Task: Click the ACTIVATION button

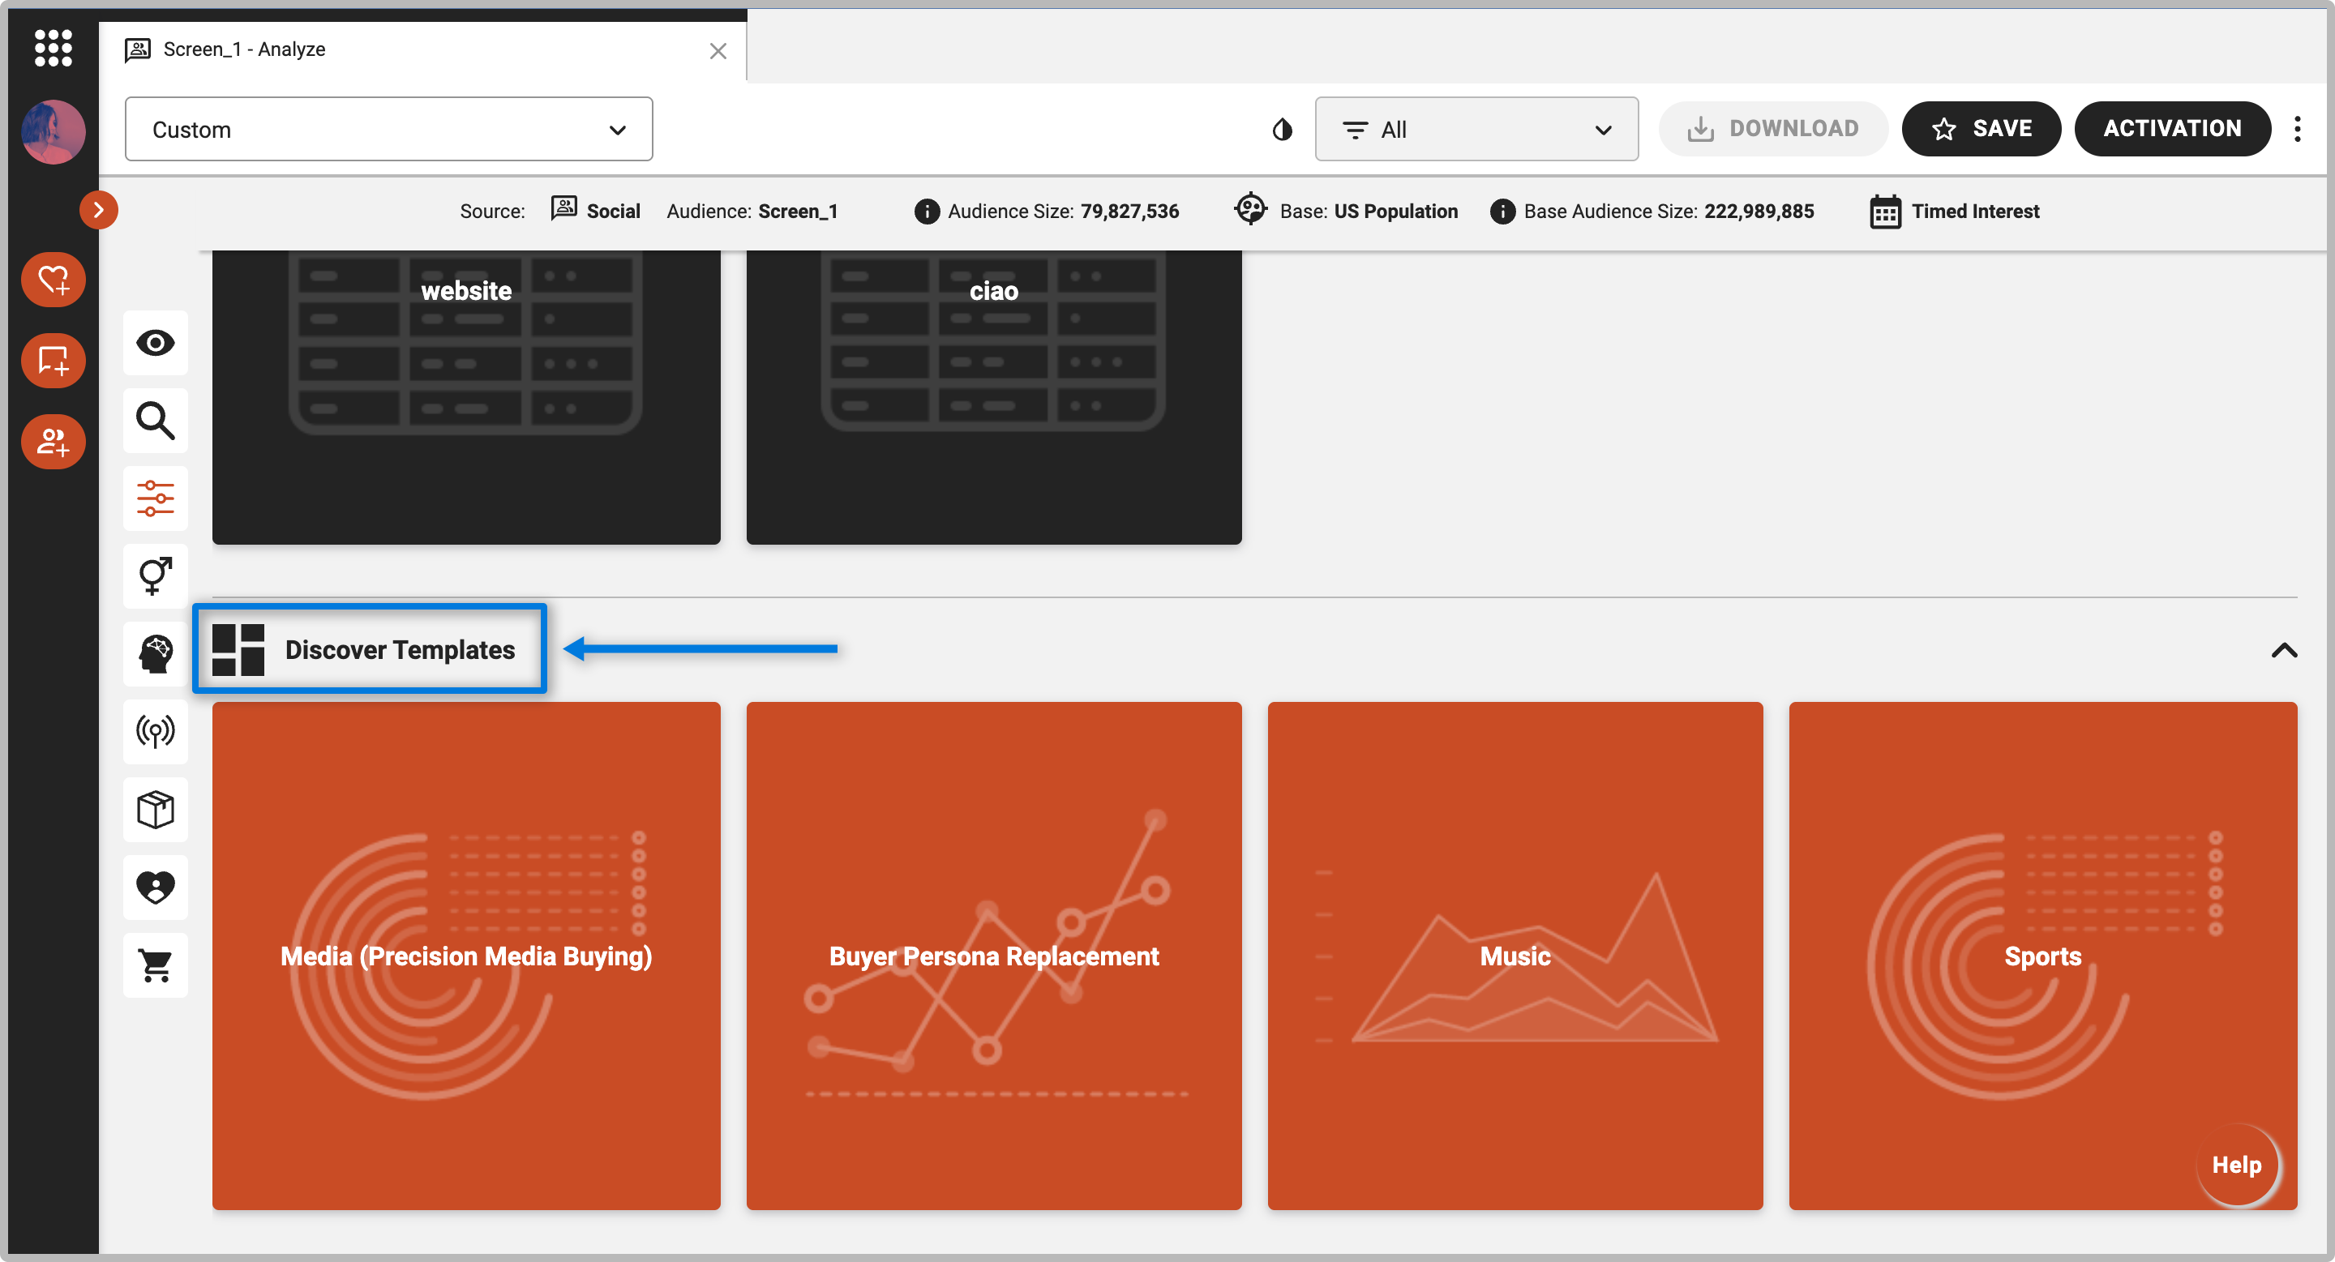Action: pos(2172,130)
